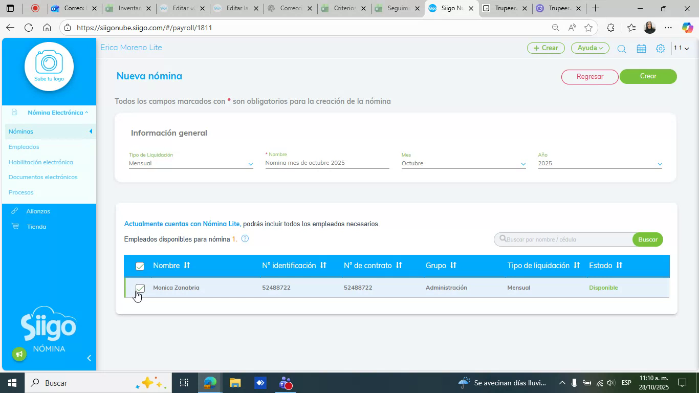
Task: Open the browser read aloud icon
Action: [572, 28]
